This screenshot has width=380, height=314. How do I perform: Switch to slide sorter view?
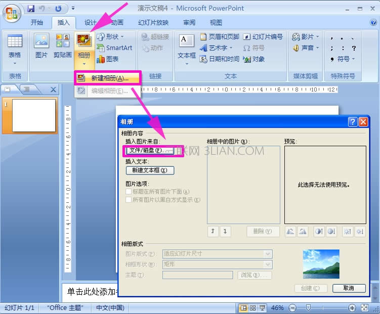pyautogui.click(x=253, y=308)
